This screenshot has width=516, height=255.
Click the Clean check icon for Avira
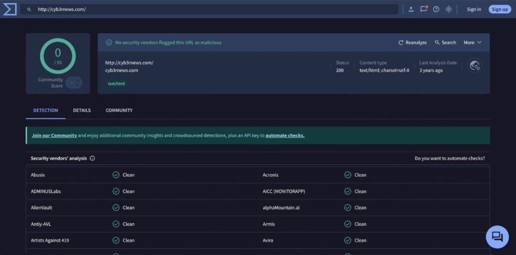(347, 240)
